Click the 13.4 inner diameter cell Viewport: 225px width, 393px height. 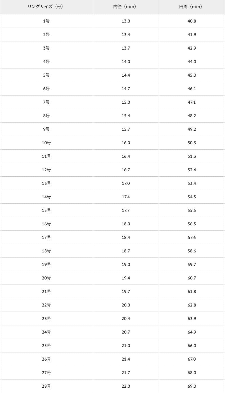pos(126,35)
